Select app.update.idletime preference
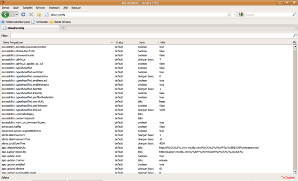 tap(147, 168)
